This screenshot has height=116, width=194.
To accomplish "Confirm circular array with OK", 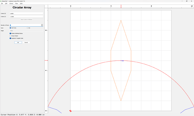I will click(x=18, y=42).
